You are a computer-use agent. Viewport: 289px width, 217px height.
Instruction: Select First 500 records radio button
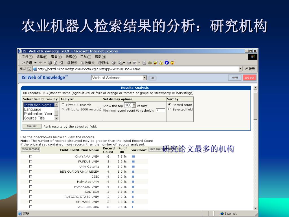(x=63, y=105)
